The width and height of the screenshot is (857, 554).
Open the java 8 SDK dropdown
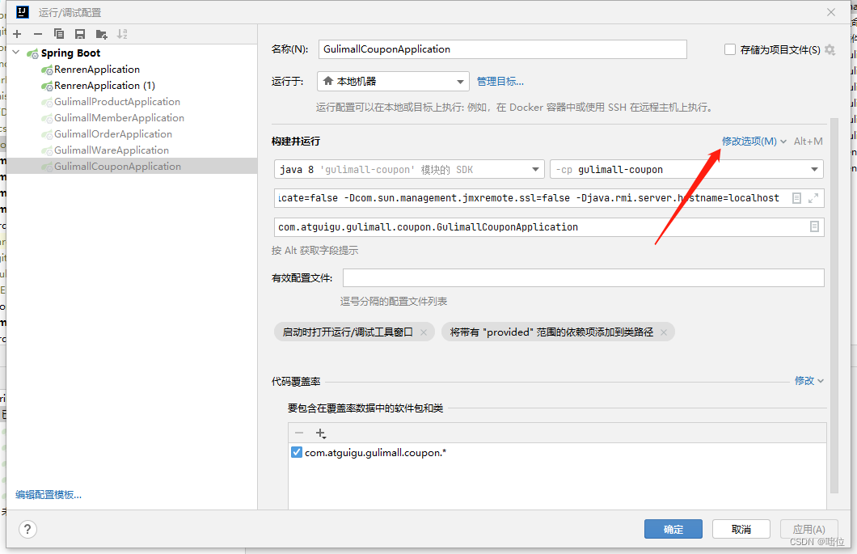[x=536, y=168]
